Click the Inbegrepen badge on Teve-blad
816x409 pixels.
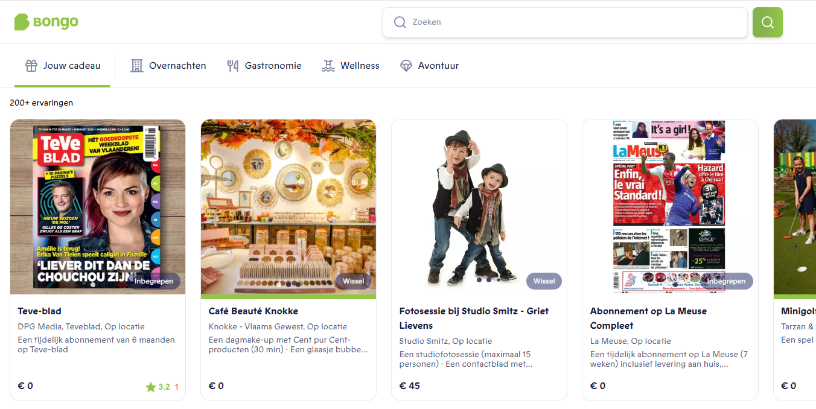tap(154, 281)
